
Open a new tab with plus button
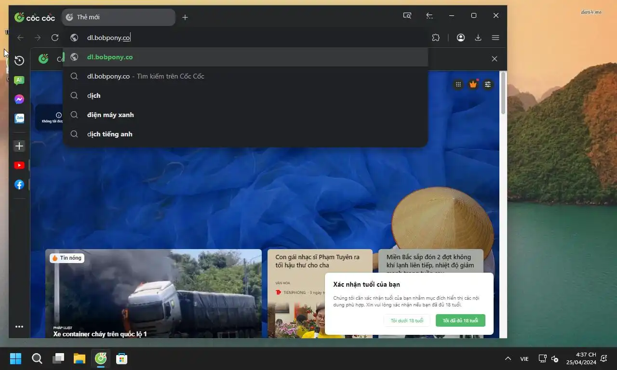pos(185,17)
